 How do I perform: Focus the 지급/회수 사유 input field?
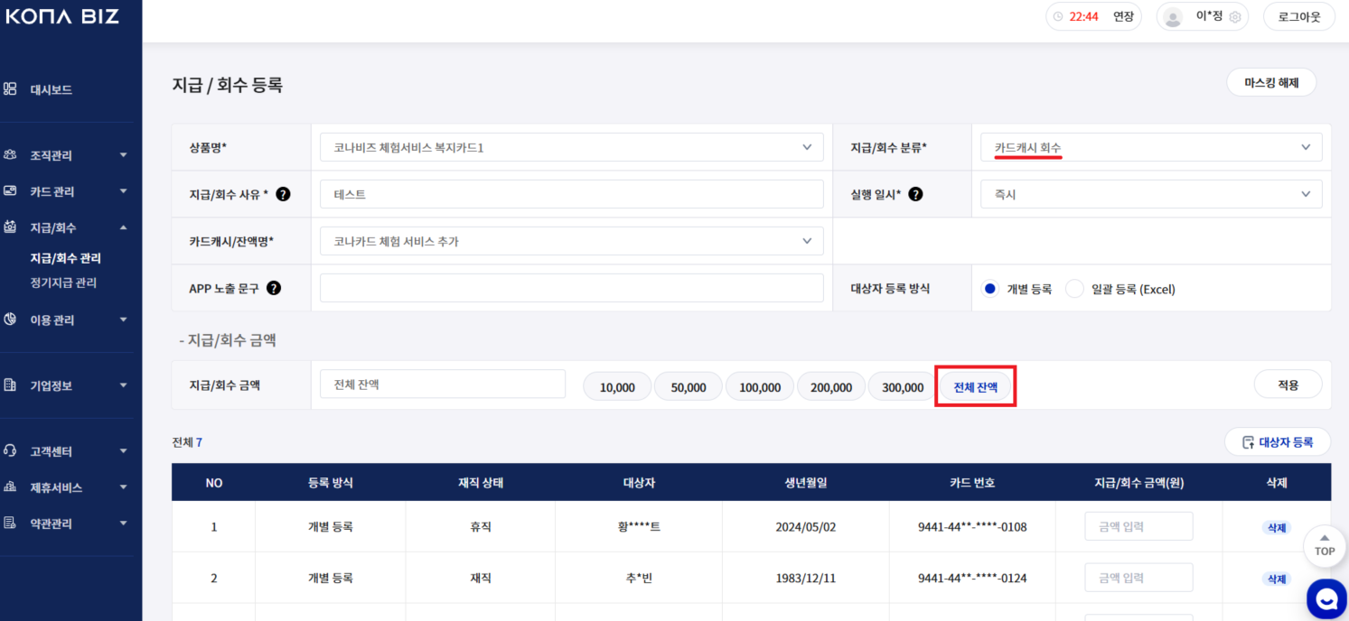(x=572, y=194)
